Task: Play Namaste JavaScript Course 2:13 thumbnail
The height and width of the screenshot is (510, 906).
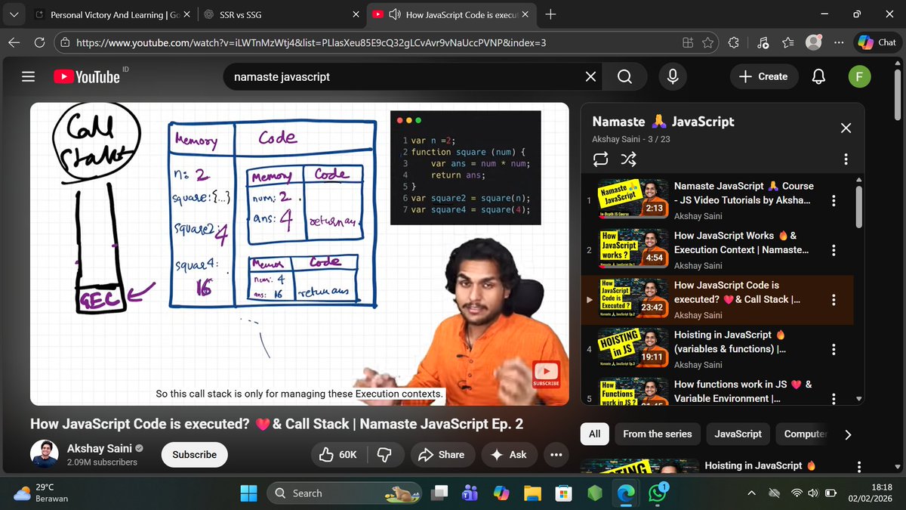Action: (633, 200)
